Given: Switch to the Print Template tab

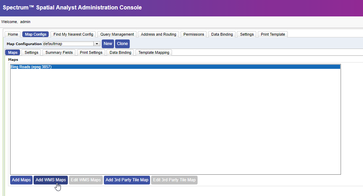Looking at the screenshot, I should click(x=273, y=34).
